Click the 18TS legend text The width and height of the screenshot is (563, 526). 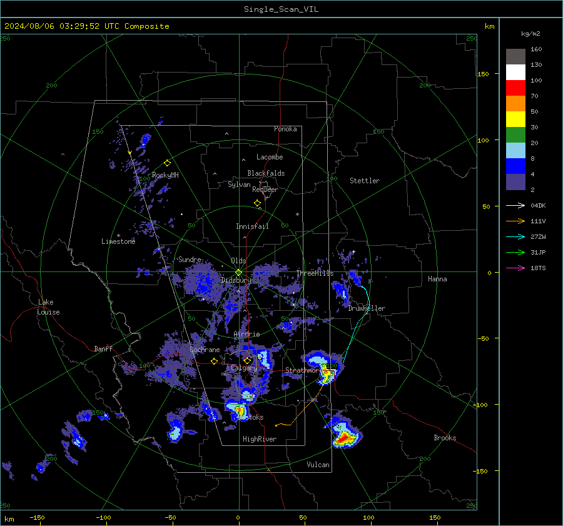pyautogui.click(x=538, y=268)
